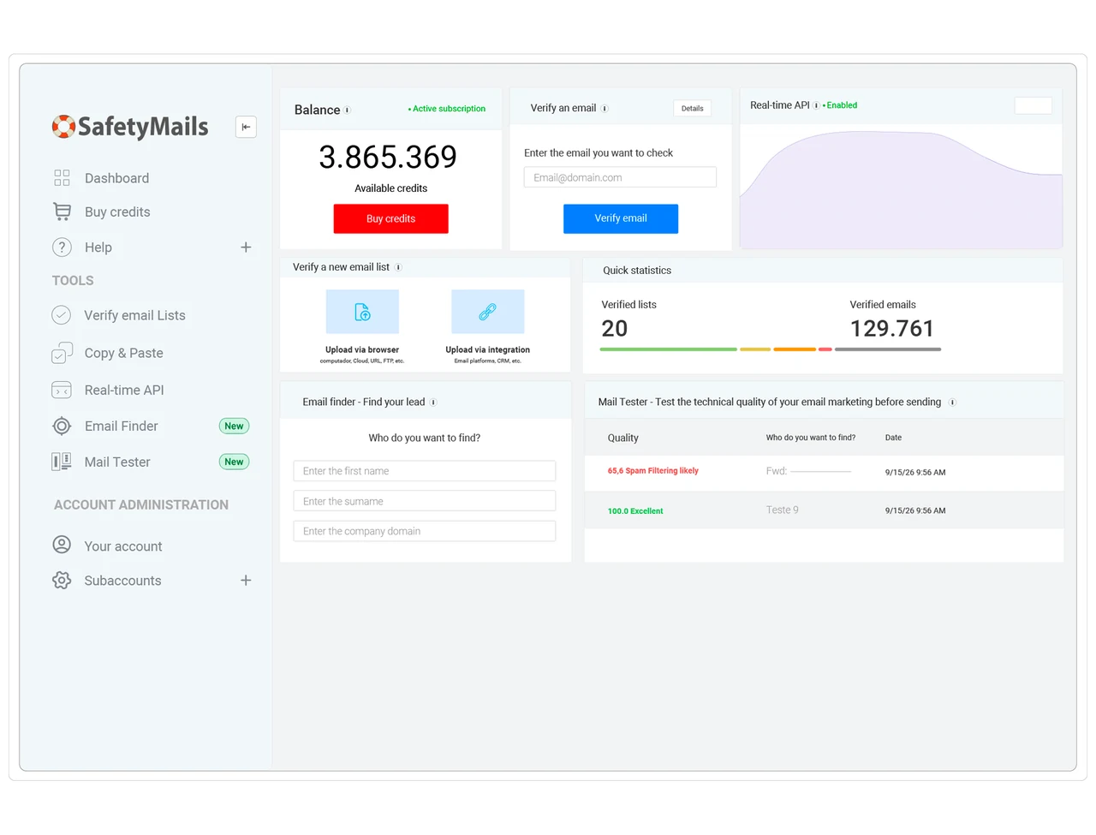The width and height of the screenshot is (1096, 835).
Task: Click the green segment of statistics bar
Action: 668,349
